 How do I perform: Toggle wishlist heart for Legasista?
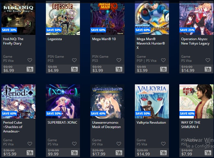coord(74,60)
